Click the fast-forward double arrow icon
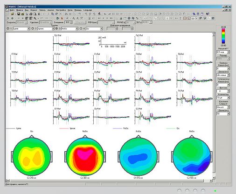This screenshot has width=236, height=194. pos(111,18)
